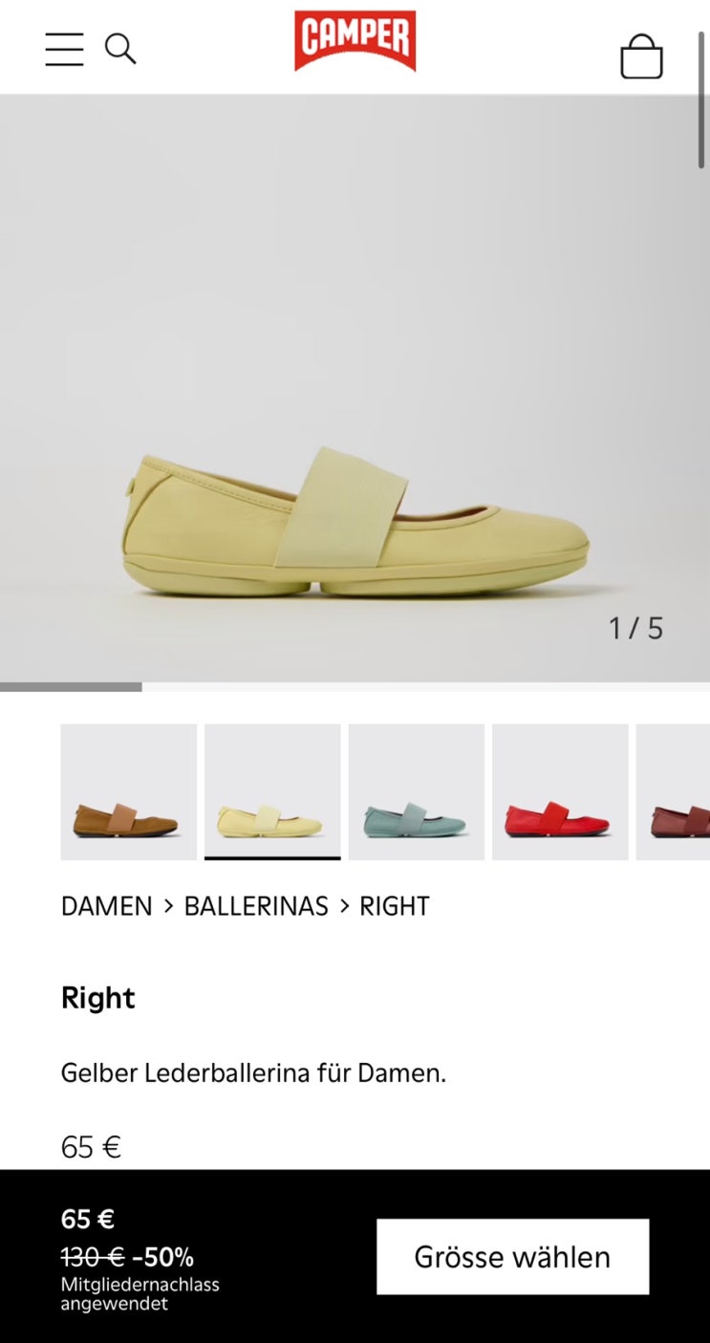Click the crossed-out 130 € price

pyautogui.click(x=93, y=1256)
